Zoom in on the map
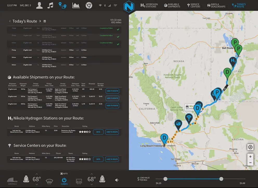This screenshot has width=258, height=188. [250, 157]
